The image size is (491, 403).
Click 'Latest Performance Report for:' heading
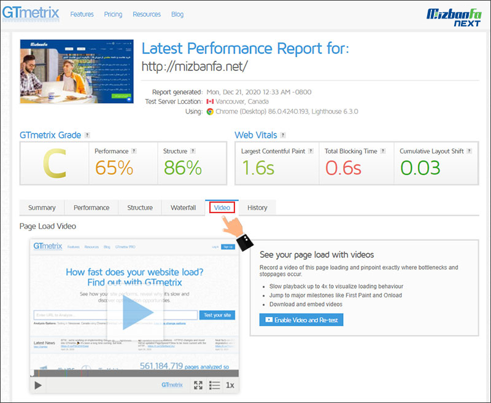click(245, 49)
